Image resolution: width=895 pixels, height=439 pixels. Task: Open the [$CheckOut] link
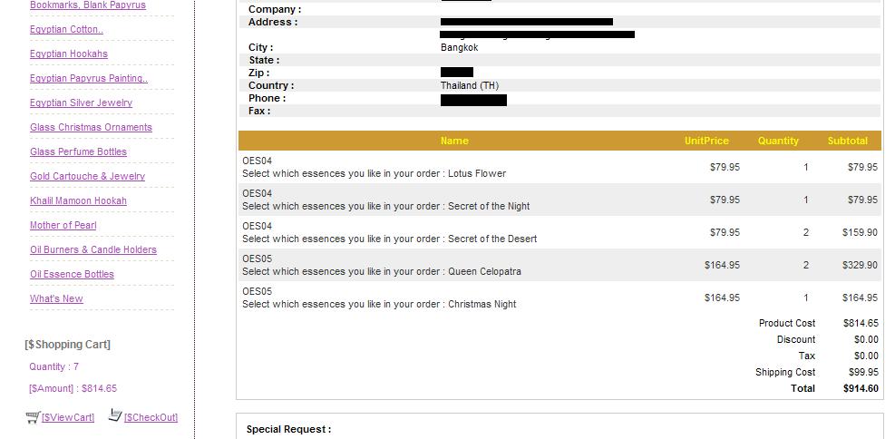151,418
